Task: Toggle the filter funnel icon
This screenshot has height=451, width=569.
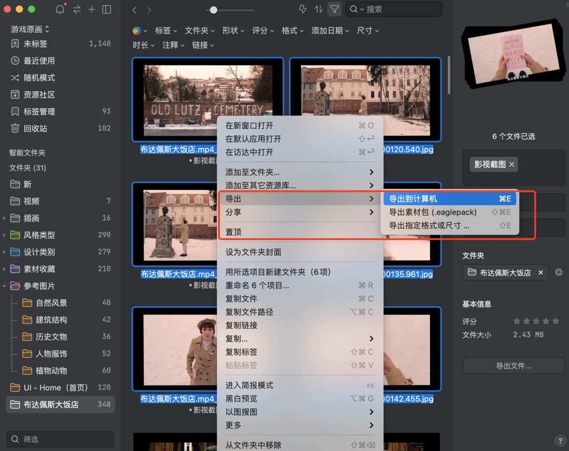Action: pos(335,9)
